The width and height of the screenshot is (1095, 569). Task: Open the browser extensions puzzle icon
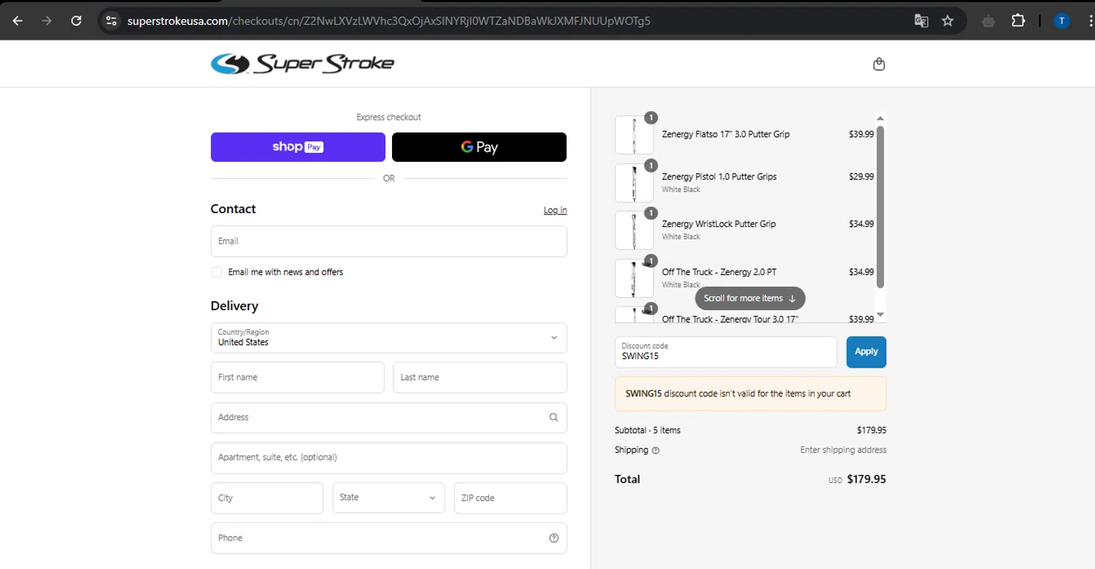pos(1018,20)
